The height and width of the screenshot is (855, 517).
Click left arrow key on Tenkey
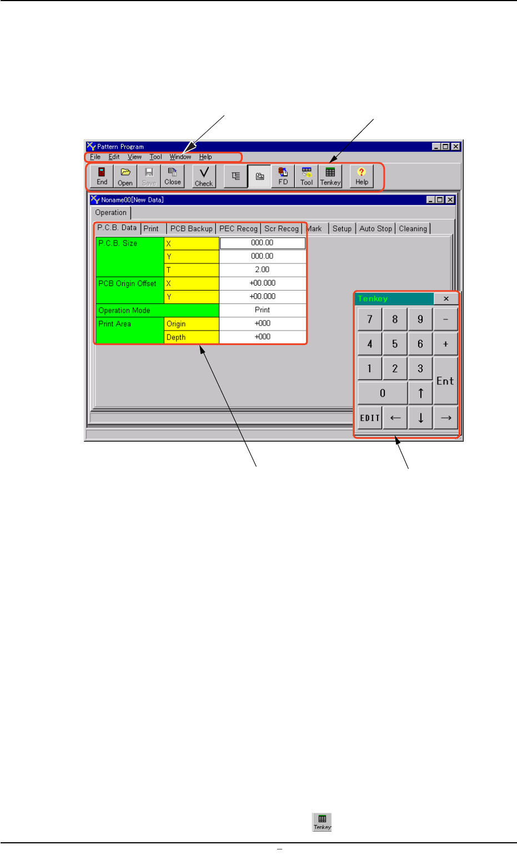tap(395, 418)
